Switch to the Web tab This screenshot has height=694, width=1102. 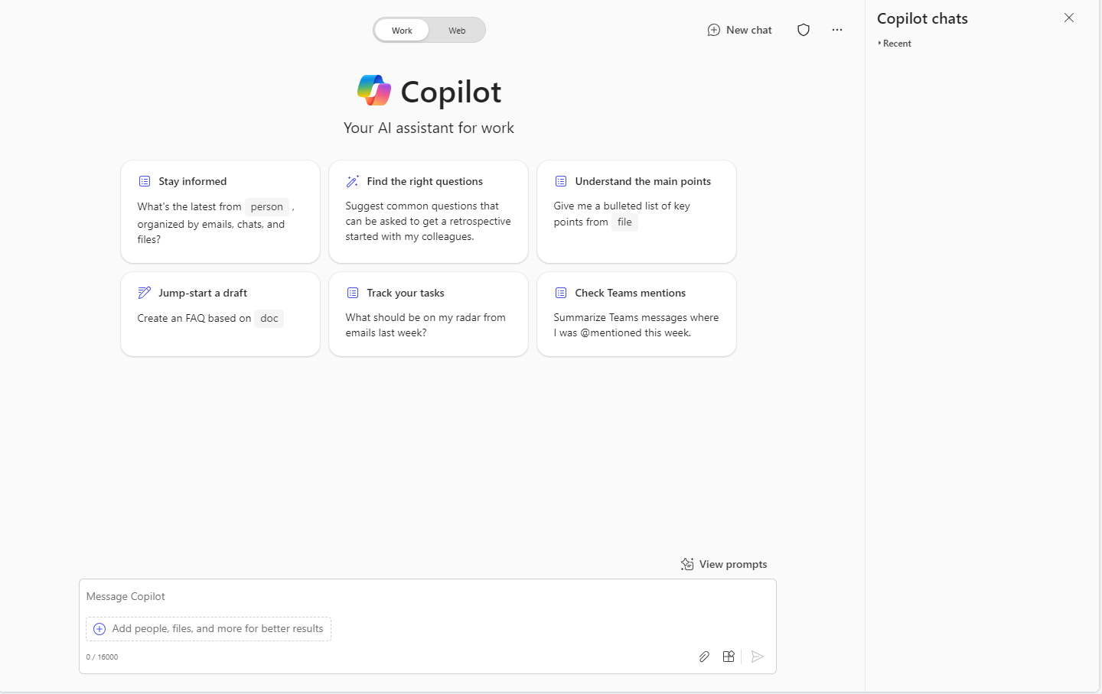tap(457, 31)
